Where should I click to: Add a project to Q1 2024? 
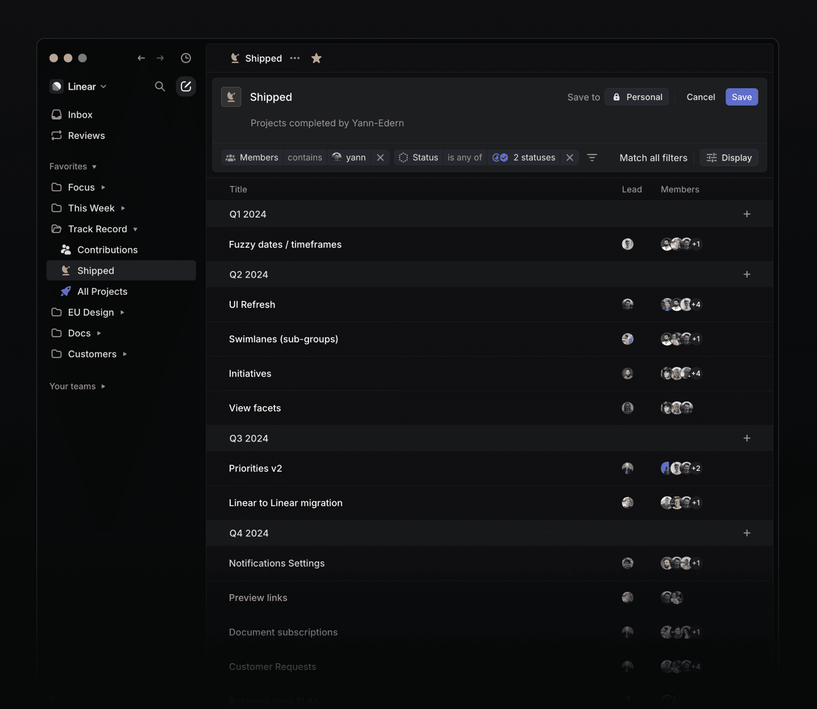pos(747,214)
